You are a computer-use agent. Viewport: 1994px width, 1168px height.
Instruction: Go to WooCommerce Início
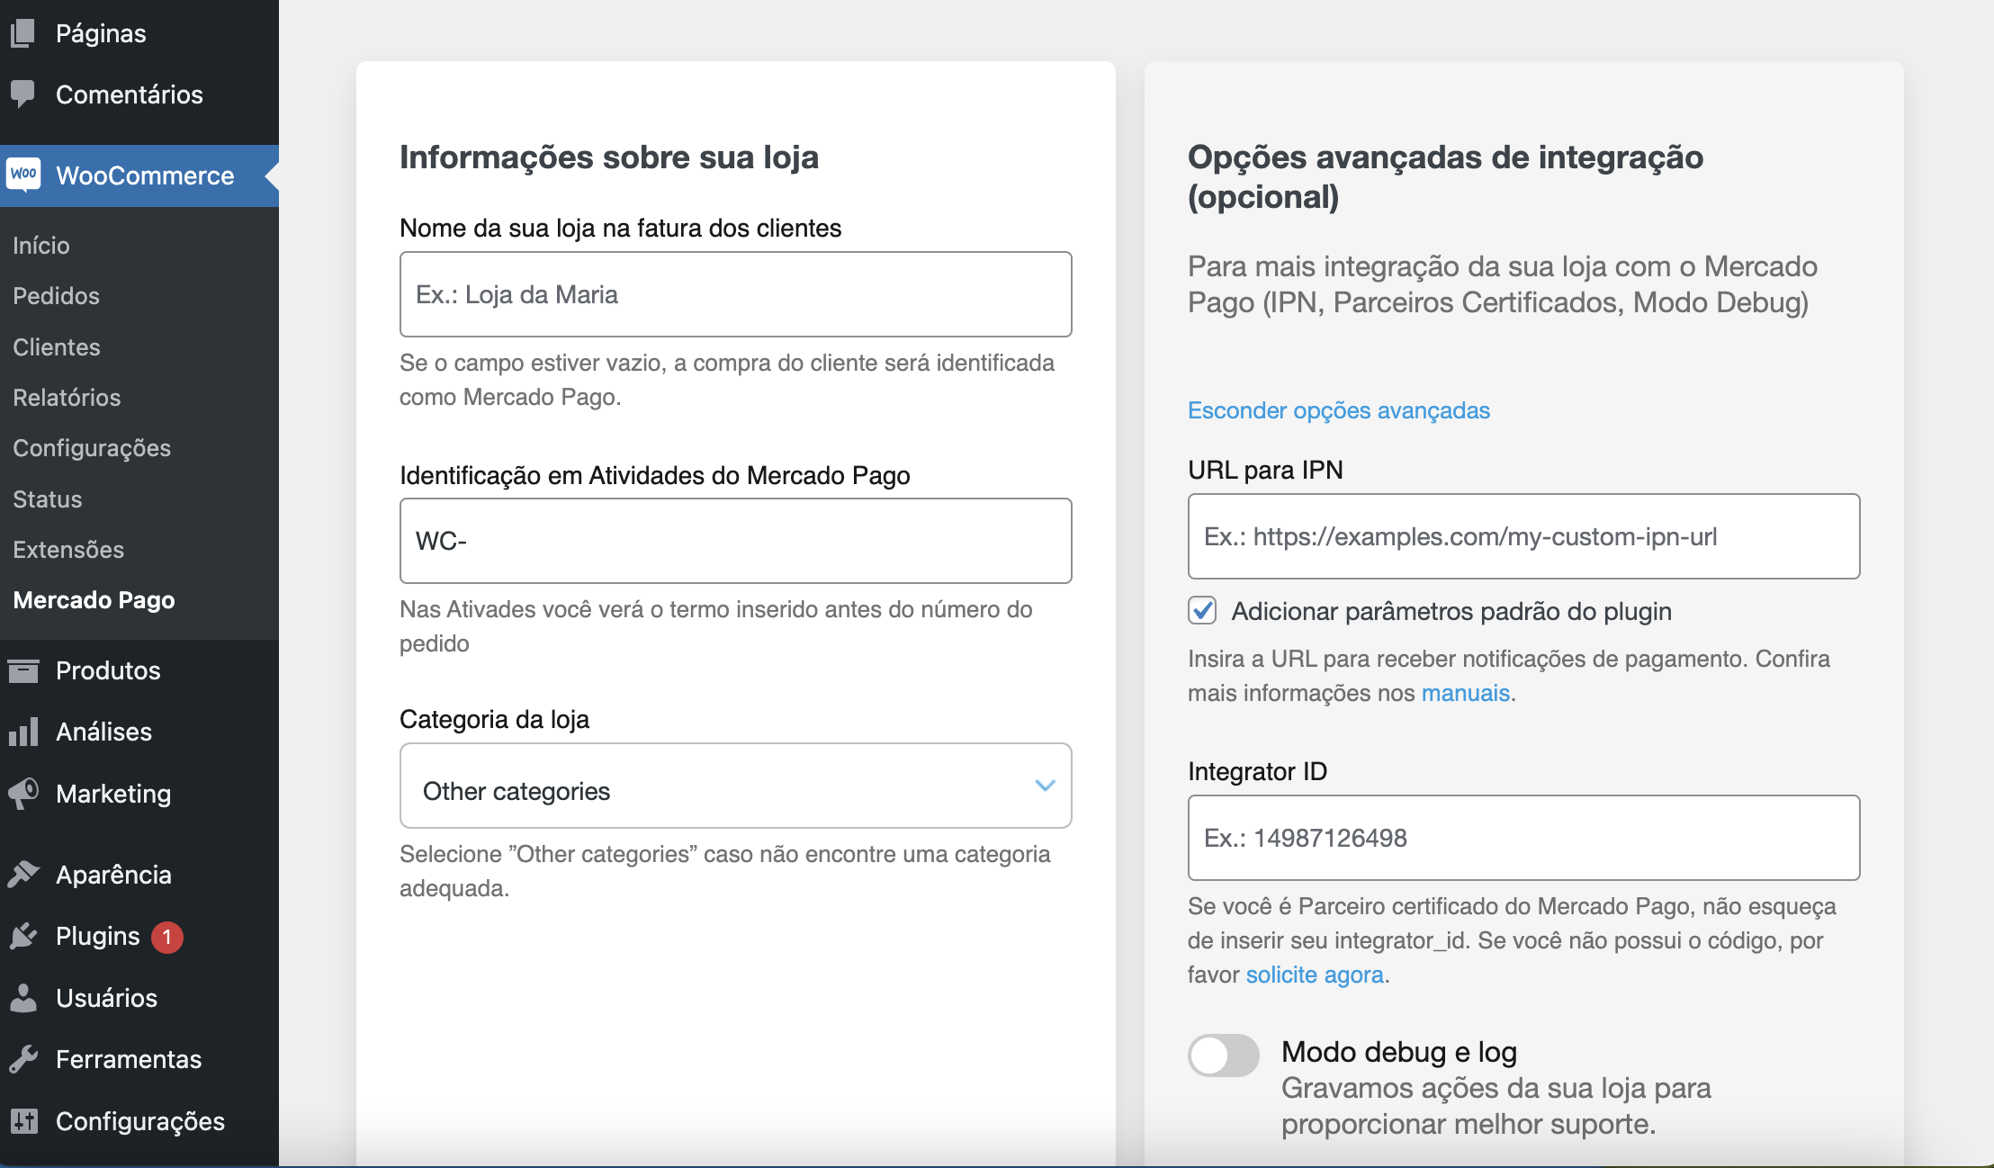tap(41, 246)
